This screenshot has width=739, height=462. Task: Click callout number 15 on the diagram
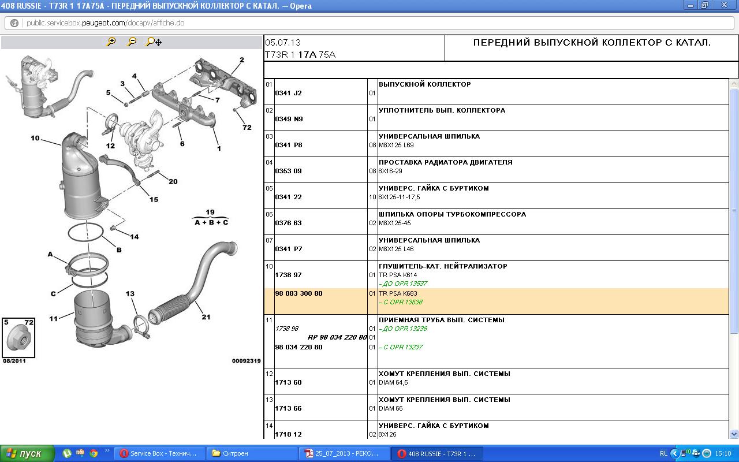tap(154, 199)
